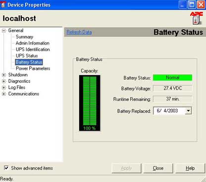
Task: Click the localhost heading
Action: 19,18
